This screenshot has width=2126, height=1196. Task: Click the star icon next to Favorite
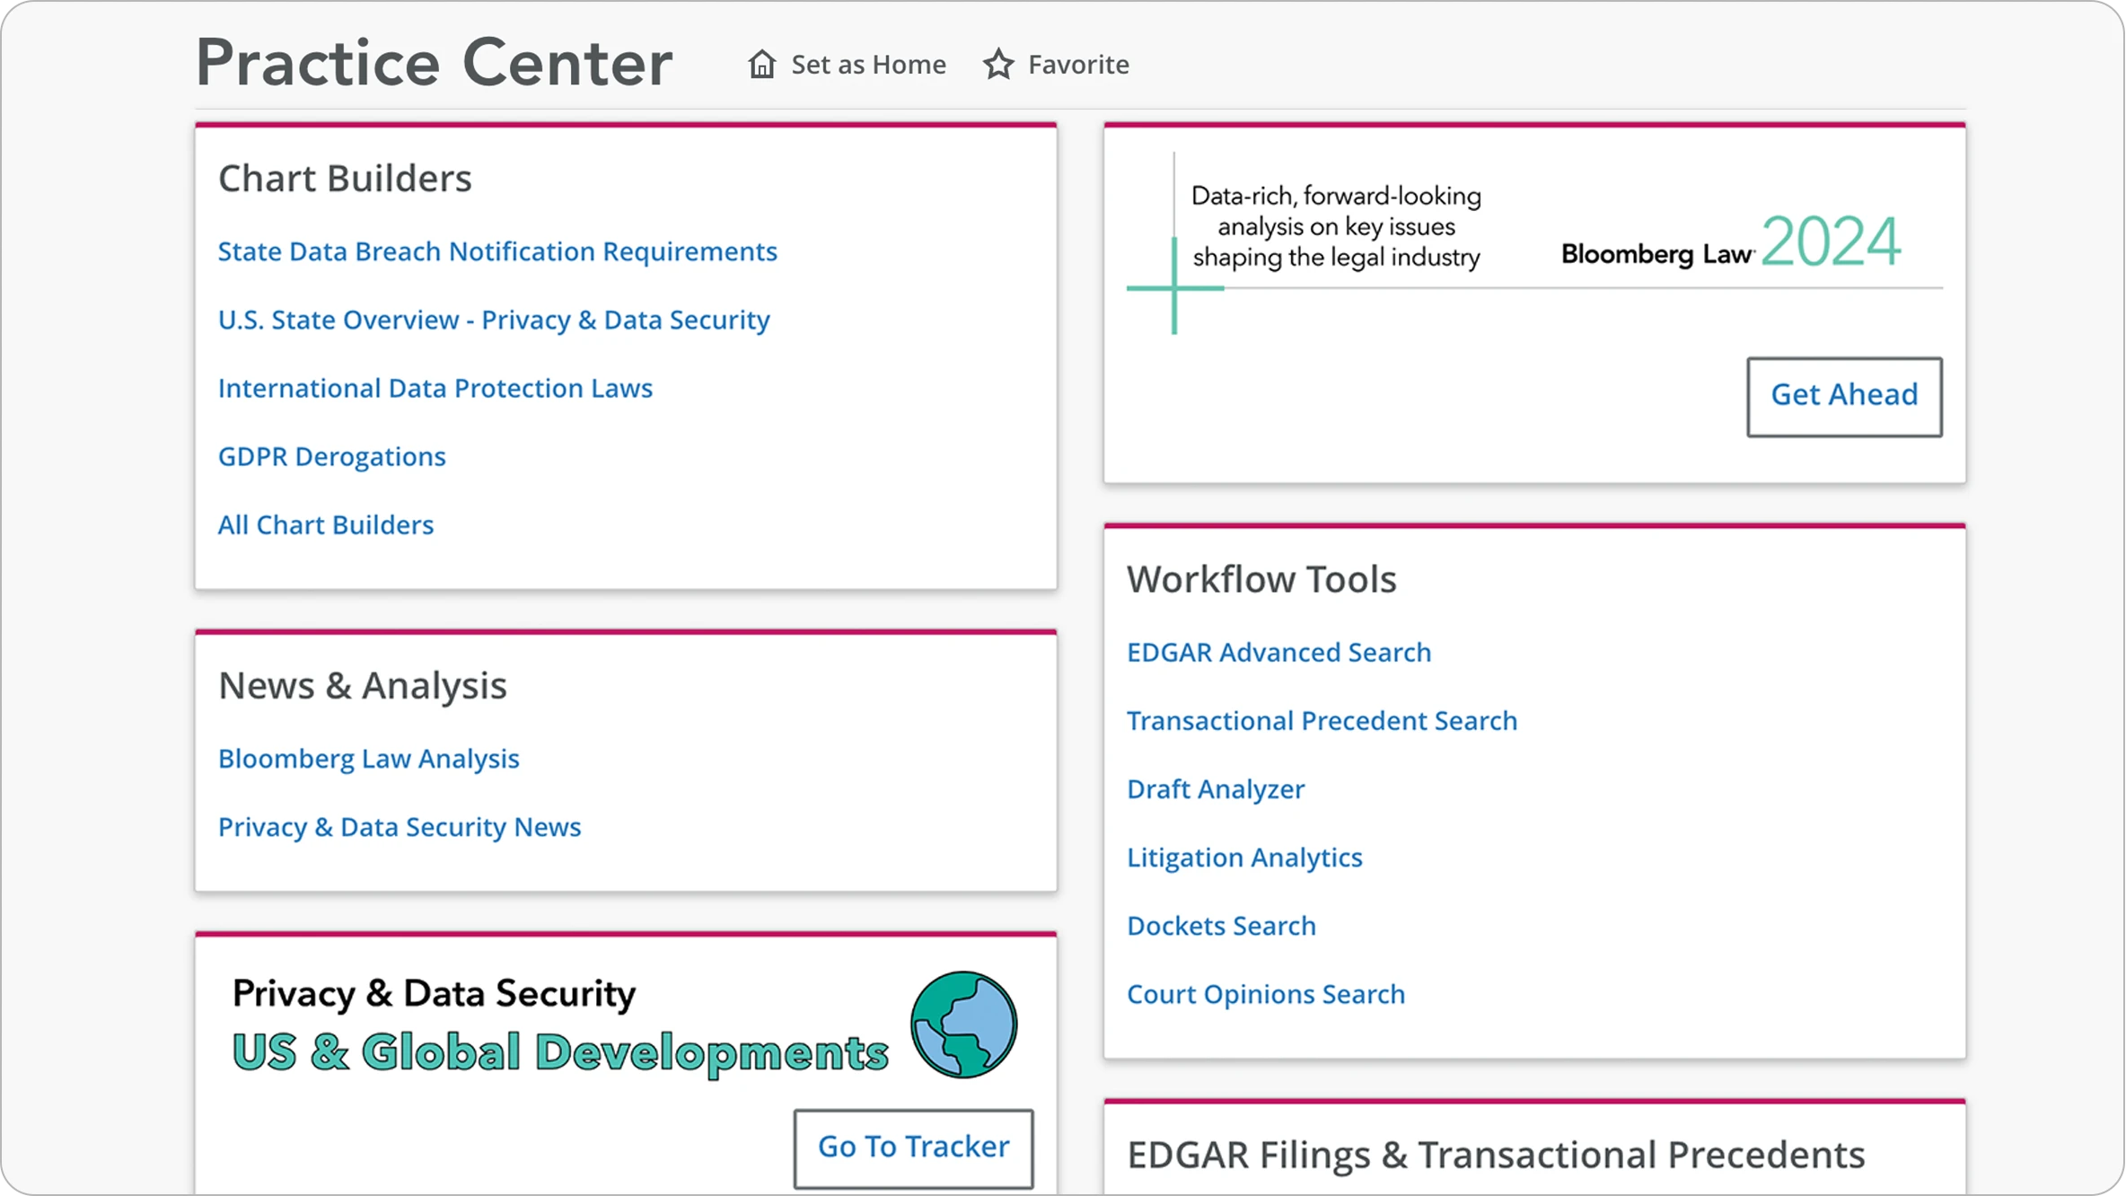[x=998, y=65]
